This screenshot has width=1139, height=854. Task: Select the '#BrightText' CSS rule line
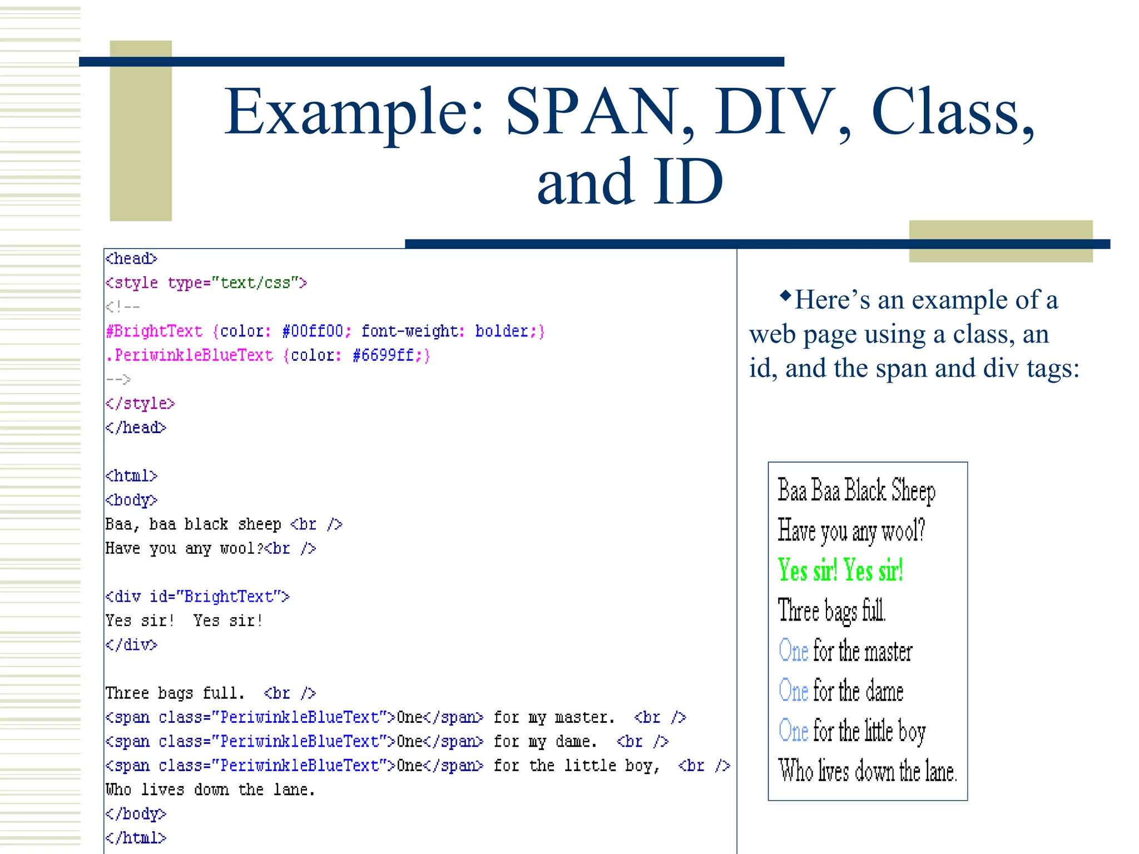(325, 331)
